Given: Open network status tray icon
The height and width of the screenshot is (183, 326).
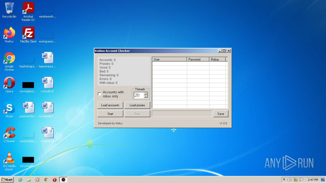Looking at the screenshot, I should pos(296,180).
